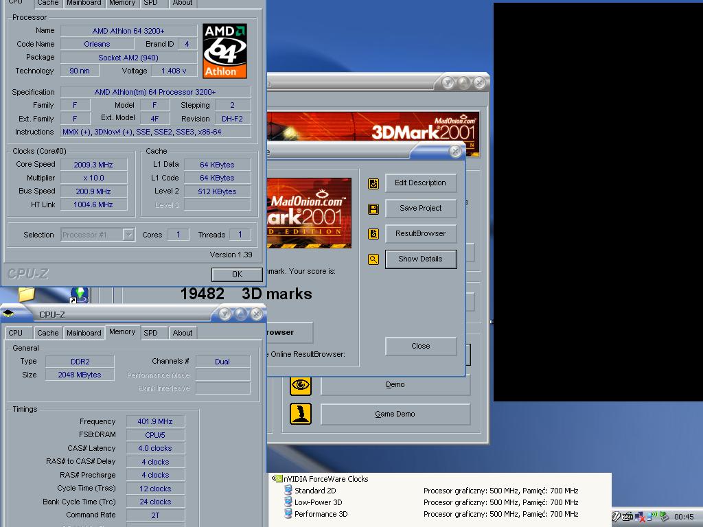Click the Channels # Dual field
This screenshot has width=703, height=527.
222,362
